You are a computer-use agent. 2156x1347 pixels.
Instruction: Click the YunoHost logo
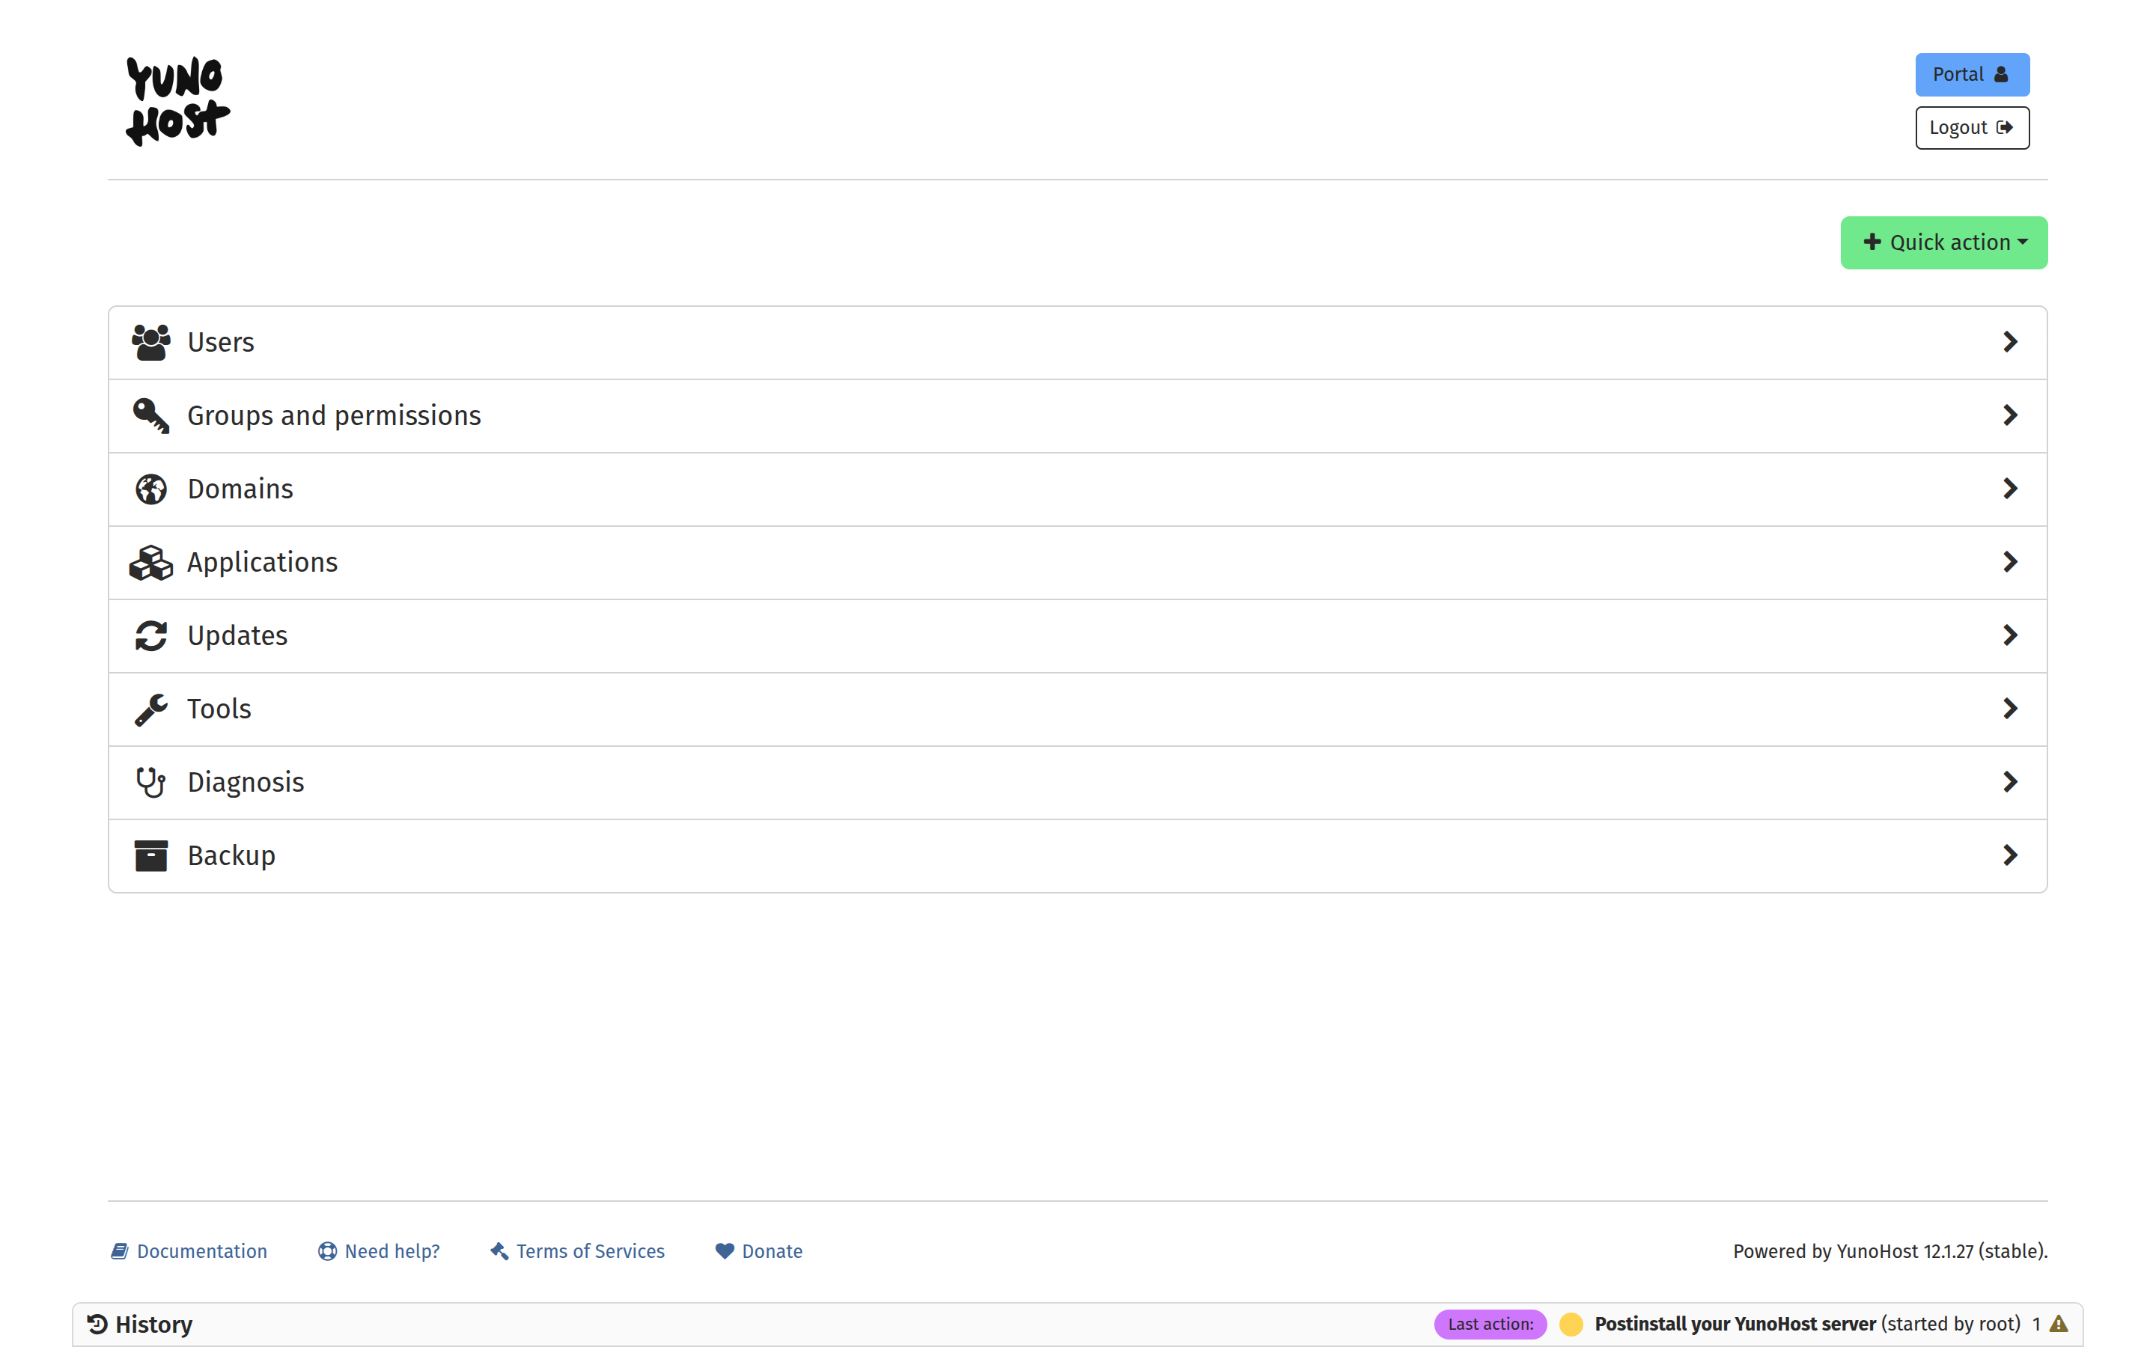pos(177,101)
